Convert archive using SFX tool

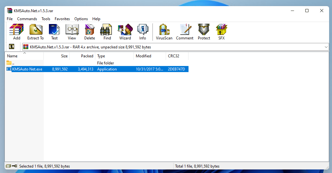point(221,32)
